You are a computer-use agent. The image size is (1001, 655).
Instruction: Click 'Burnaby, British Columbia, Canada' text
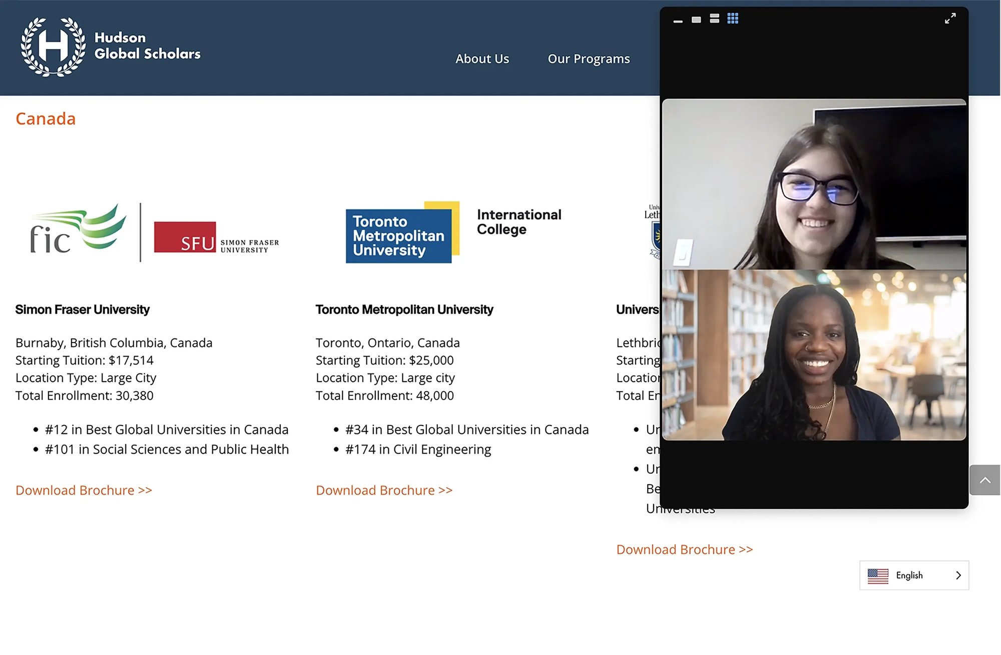(114, 342)
